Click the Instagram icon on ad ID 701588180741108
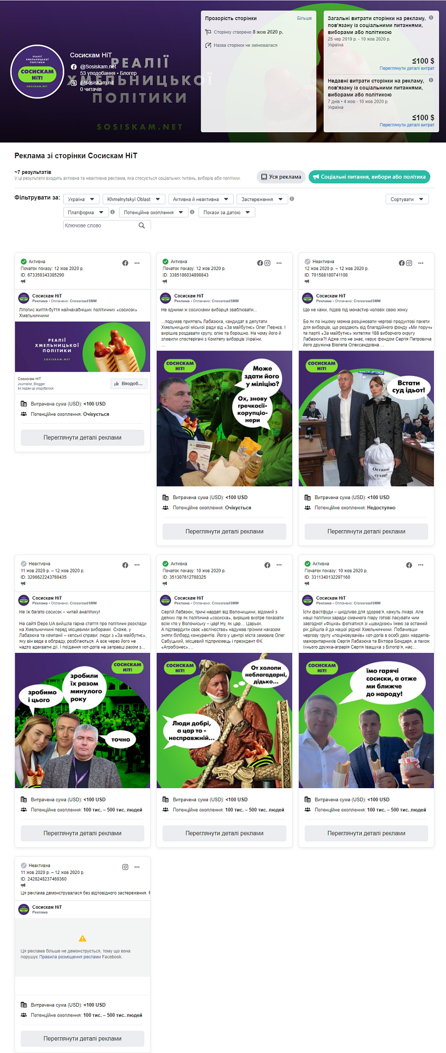The height and width of the screenshot is (1053, 446). coord(409,263)
